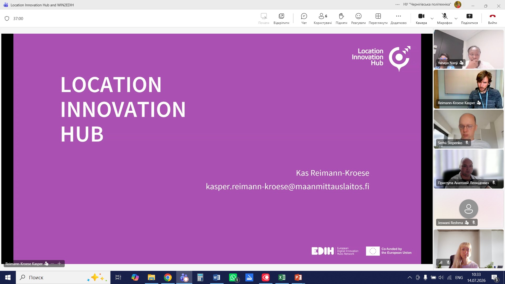Switch to Microsoft Word on the taskbar
This screenshot has height=284, width=505.
click(x=216, y=277)
